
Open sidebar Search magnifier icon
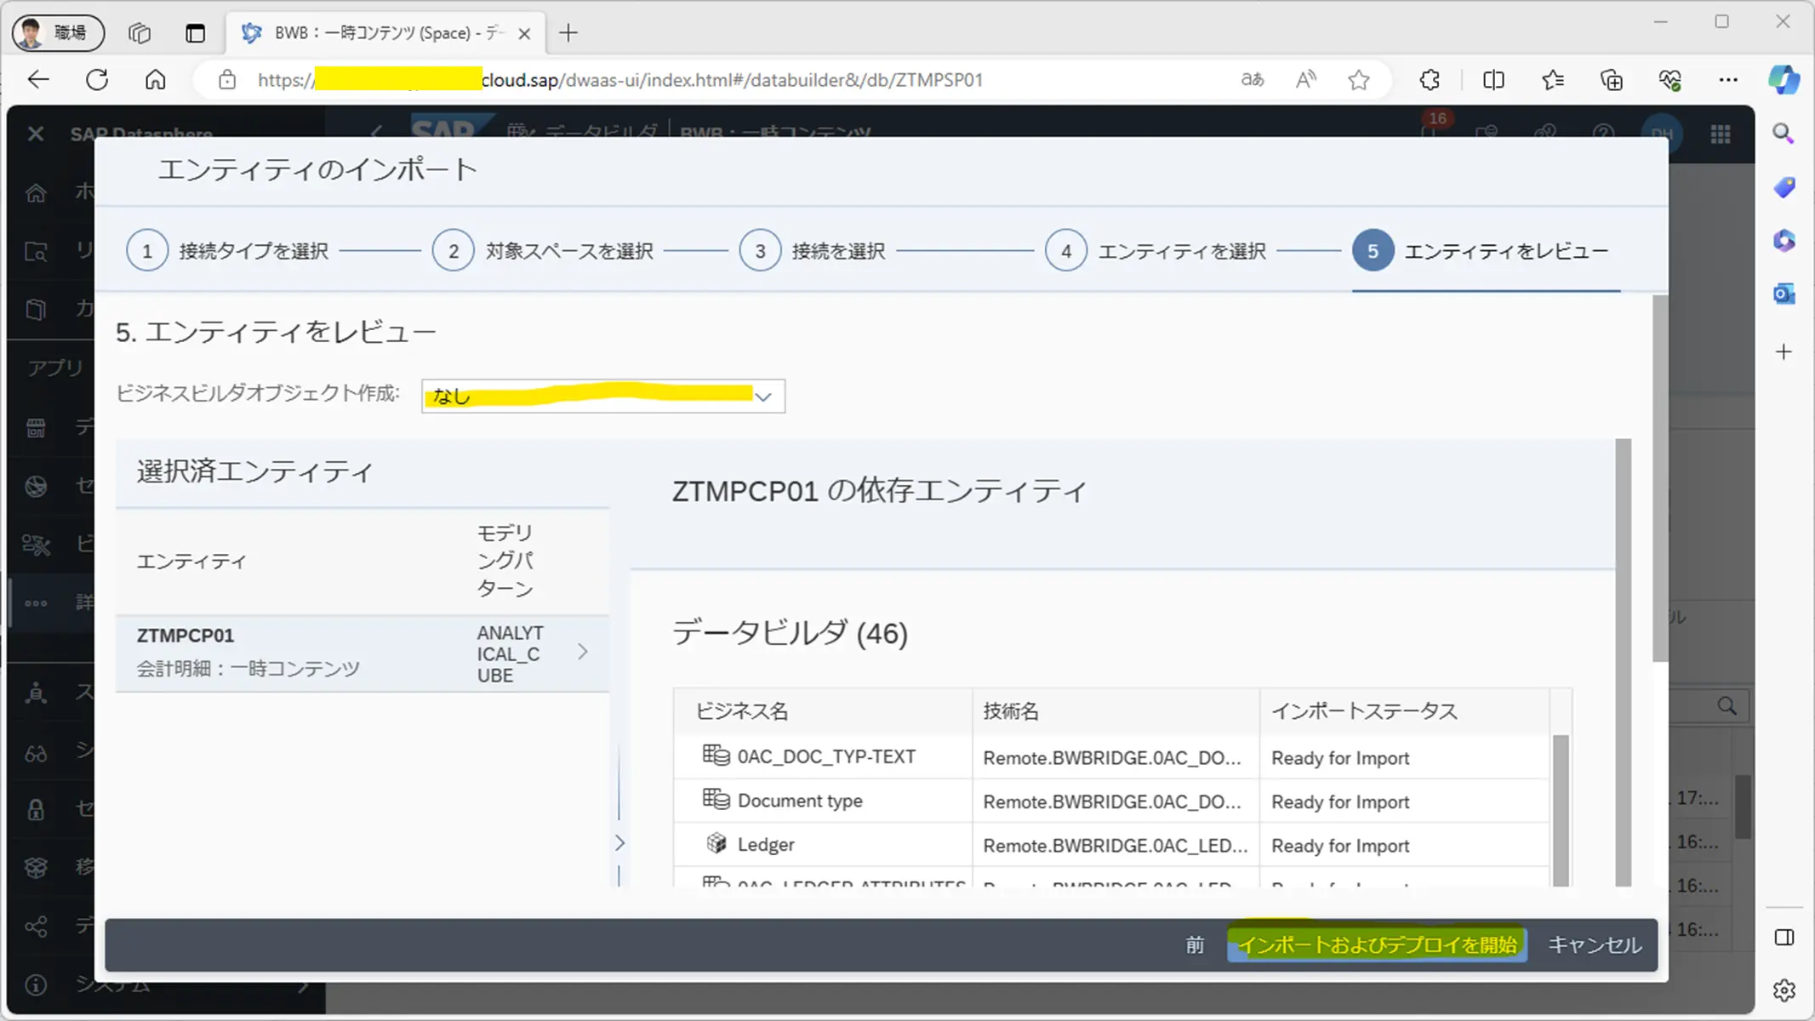1784,134
